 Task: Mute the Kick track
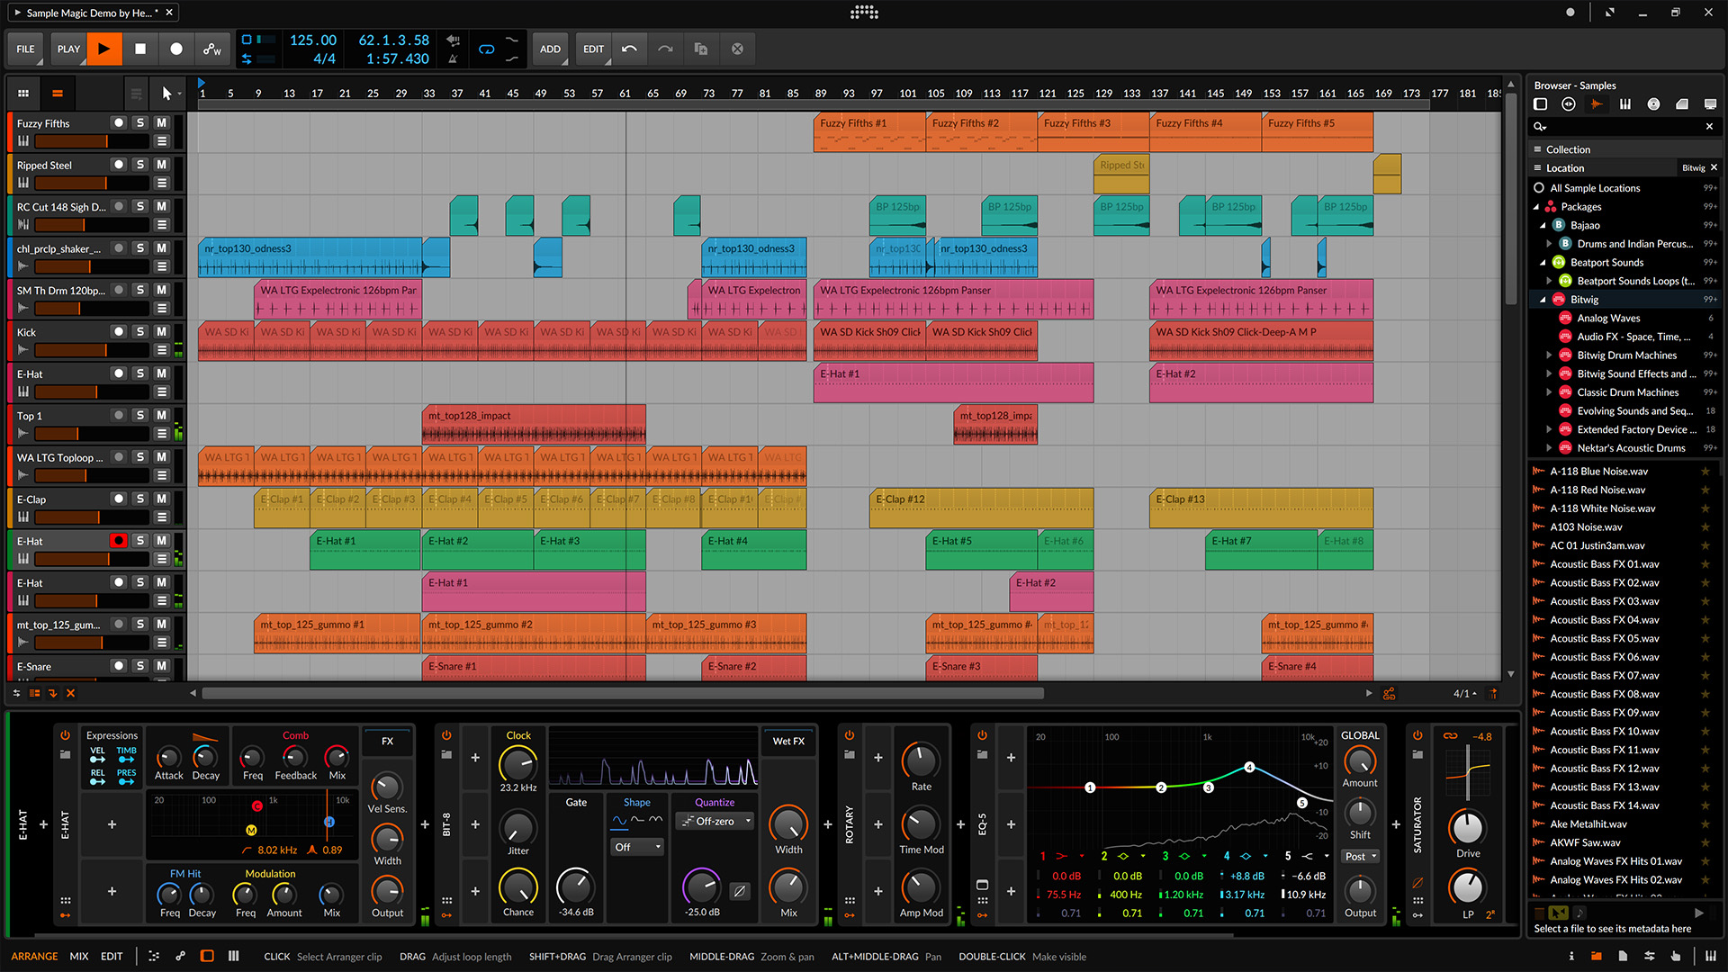coord(161,332)
